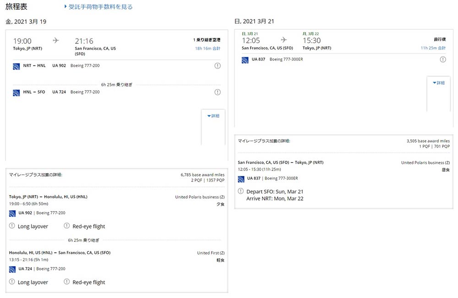
Task: Click Tokyo, JP (NRT) – Honolulu, HI, US (HNL)
Action: tap(48, 197)
